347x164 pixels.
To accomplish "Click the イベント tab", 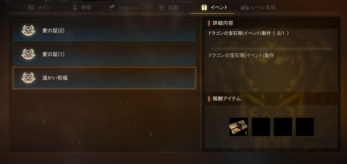I will click(x=214, y=8).
